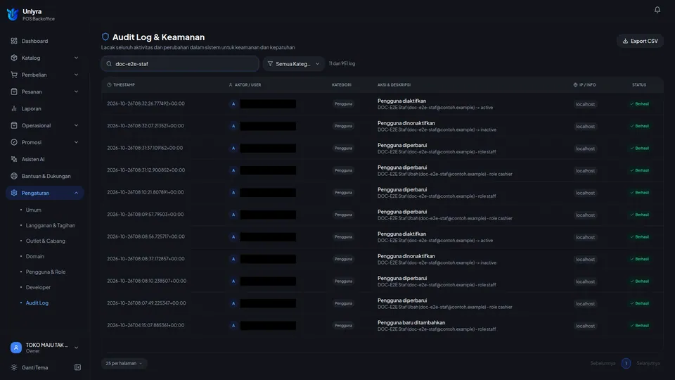Click the Laporan chart icon

(14, 108)
